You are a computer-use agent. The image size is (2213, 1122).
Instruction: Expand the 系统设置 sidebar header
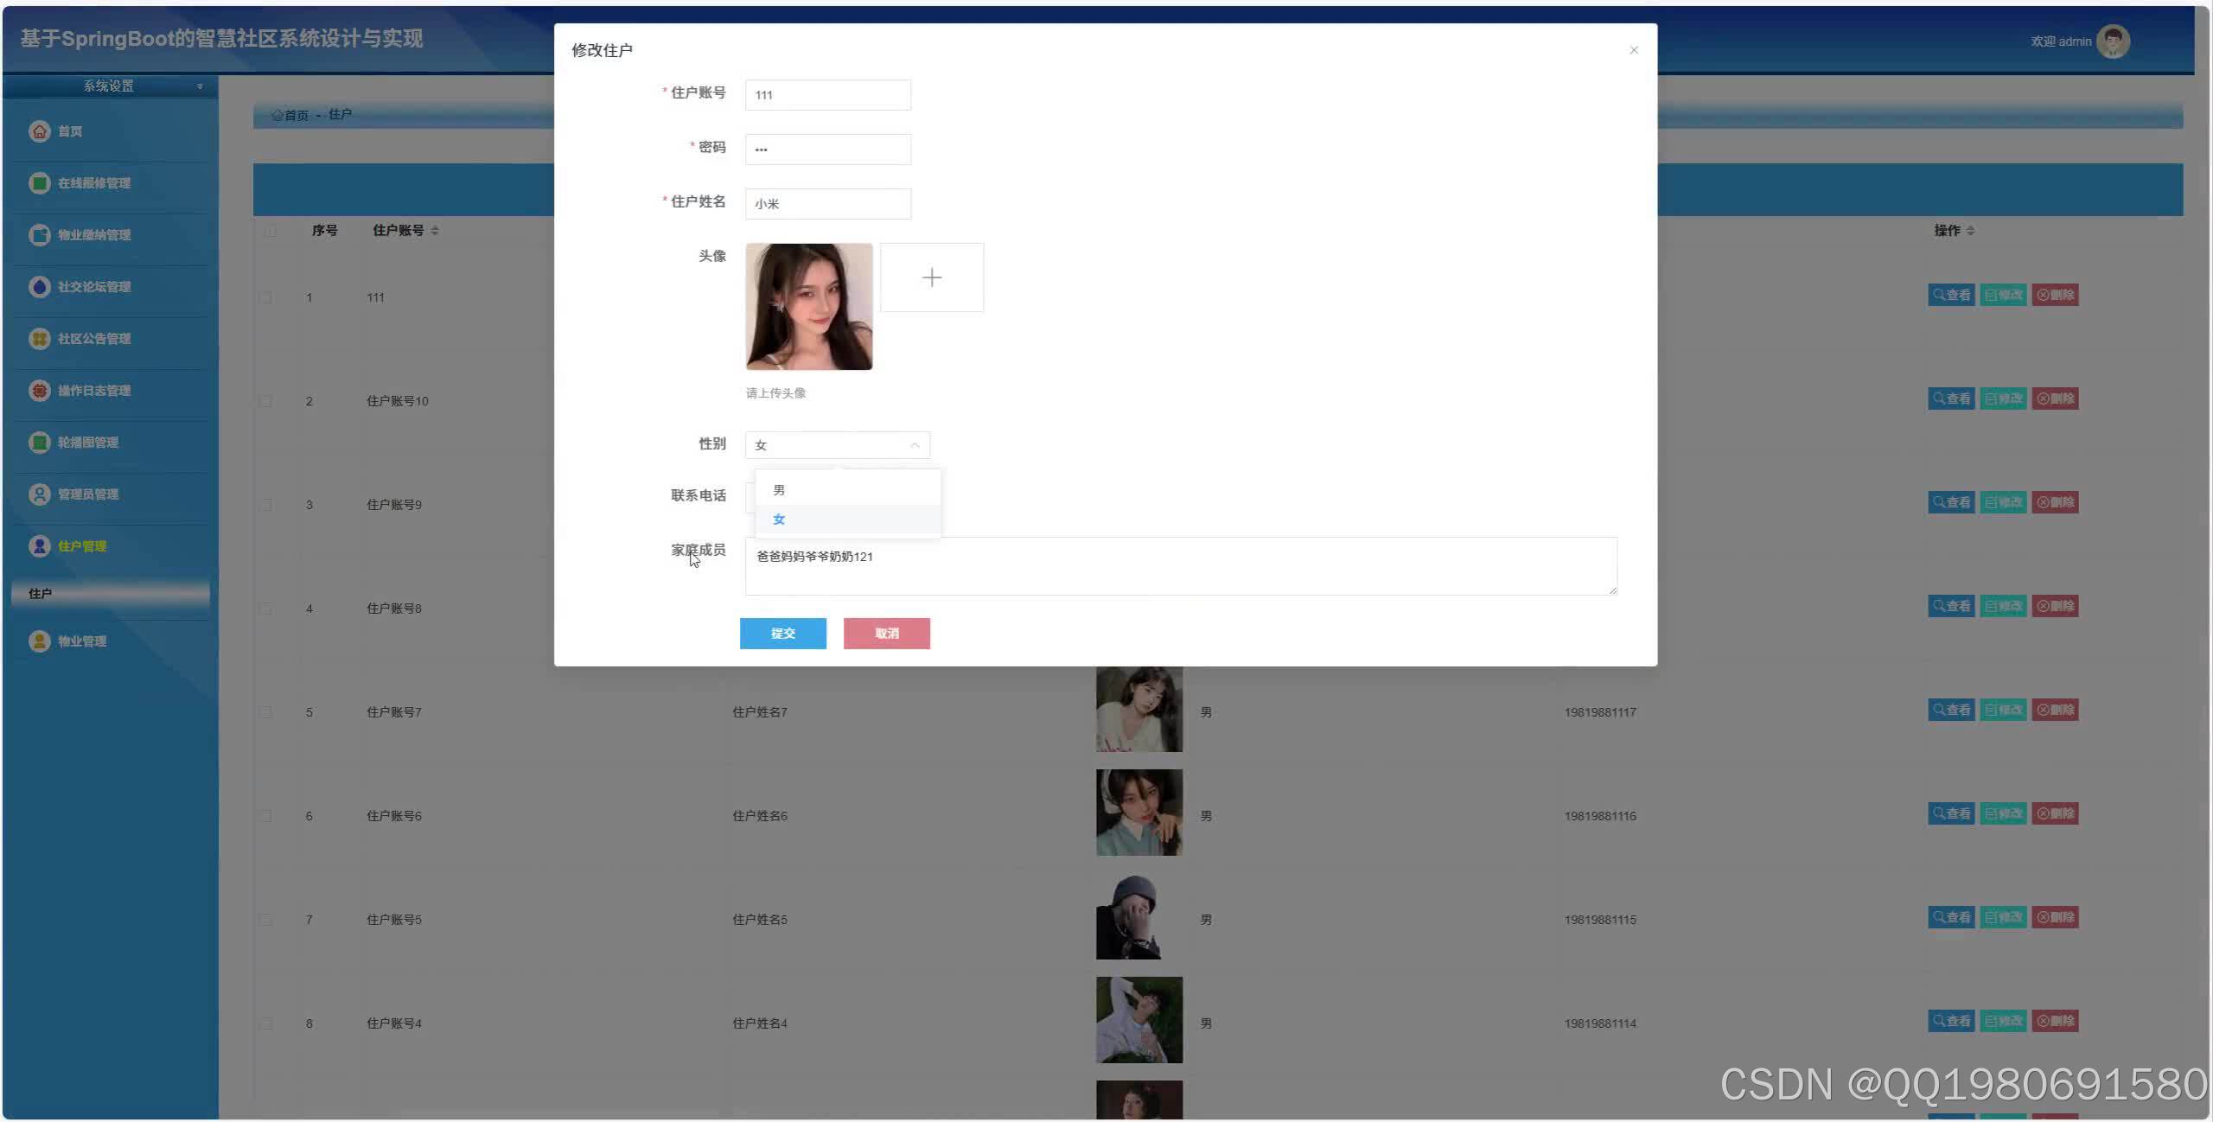point(110,86)
